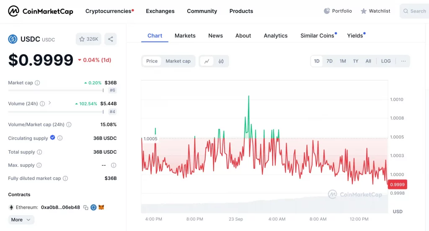This screenshot has height=231, width=429.
Task: Add to MetaMask with fox icon
Action: [101, 208]
